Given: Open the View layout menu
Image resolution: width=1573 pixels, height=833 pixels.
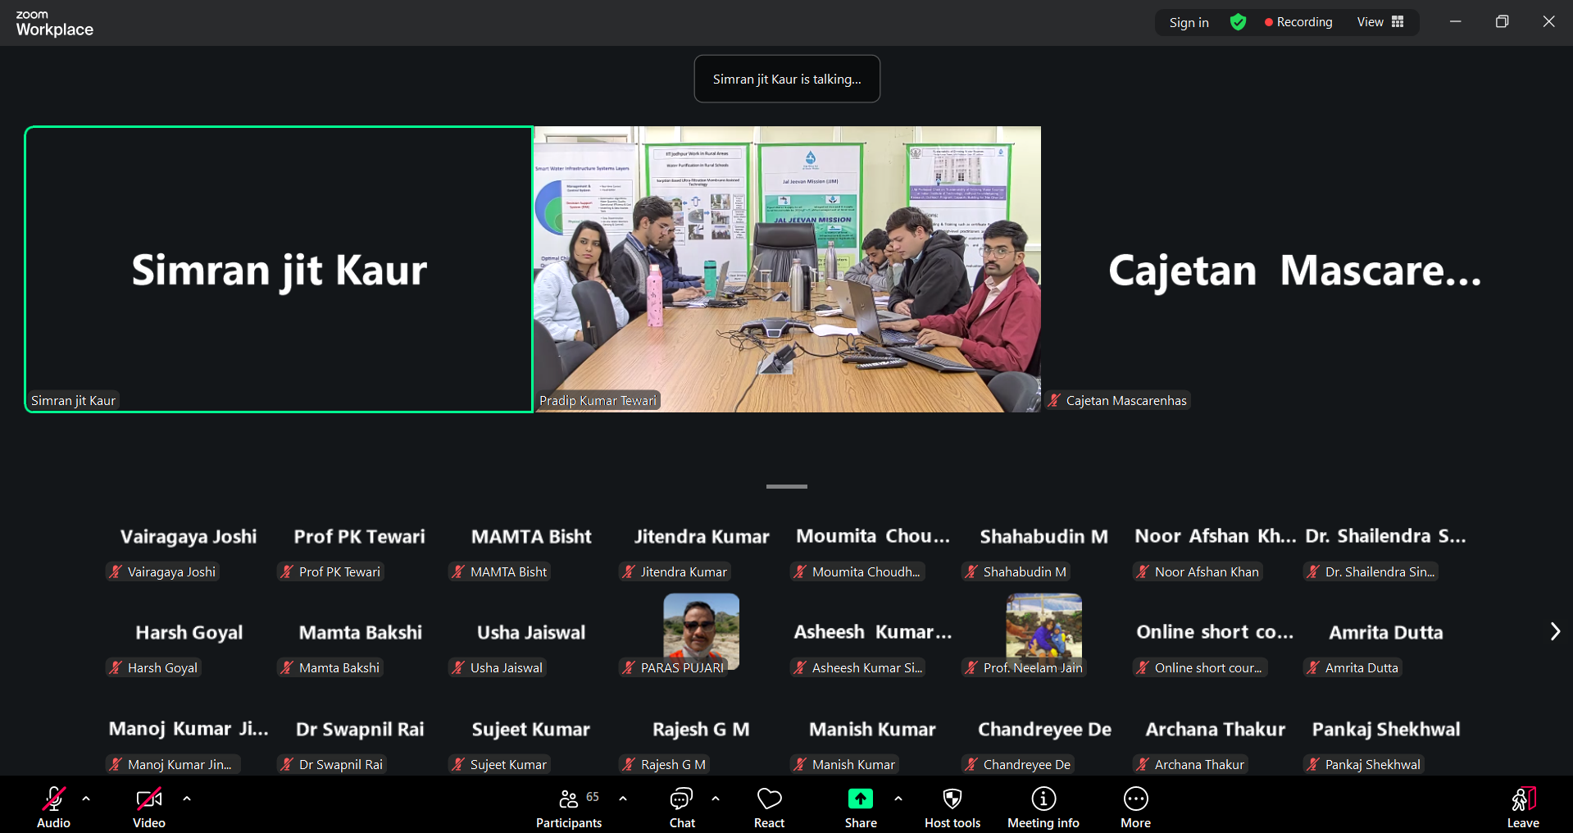Looking at the screenshot, I should point(1380,22).
